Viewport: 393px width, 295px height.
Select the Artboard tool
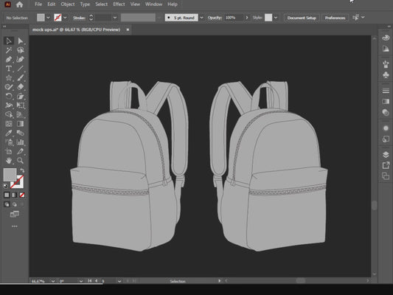click(9, 151)
